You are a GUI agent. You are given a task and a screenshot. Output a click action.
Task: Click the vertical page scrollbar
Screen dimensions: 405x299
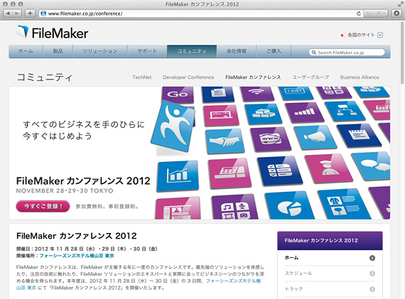[x=402, y=53]
